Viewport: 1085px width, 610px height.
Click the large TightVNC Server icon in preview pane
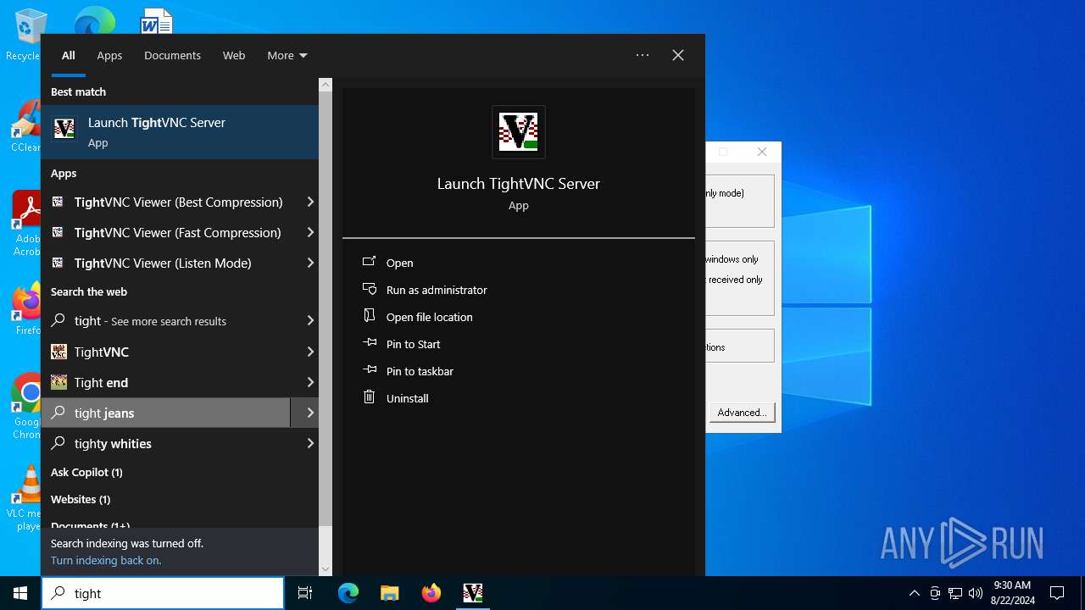519,132
